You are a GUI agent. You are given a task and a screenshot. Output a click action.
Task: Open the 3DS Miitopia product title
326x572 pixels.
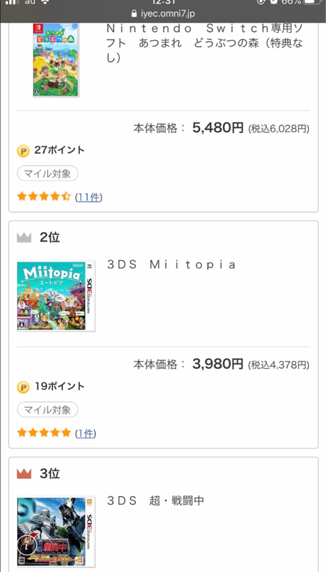point(172,265)
